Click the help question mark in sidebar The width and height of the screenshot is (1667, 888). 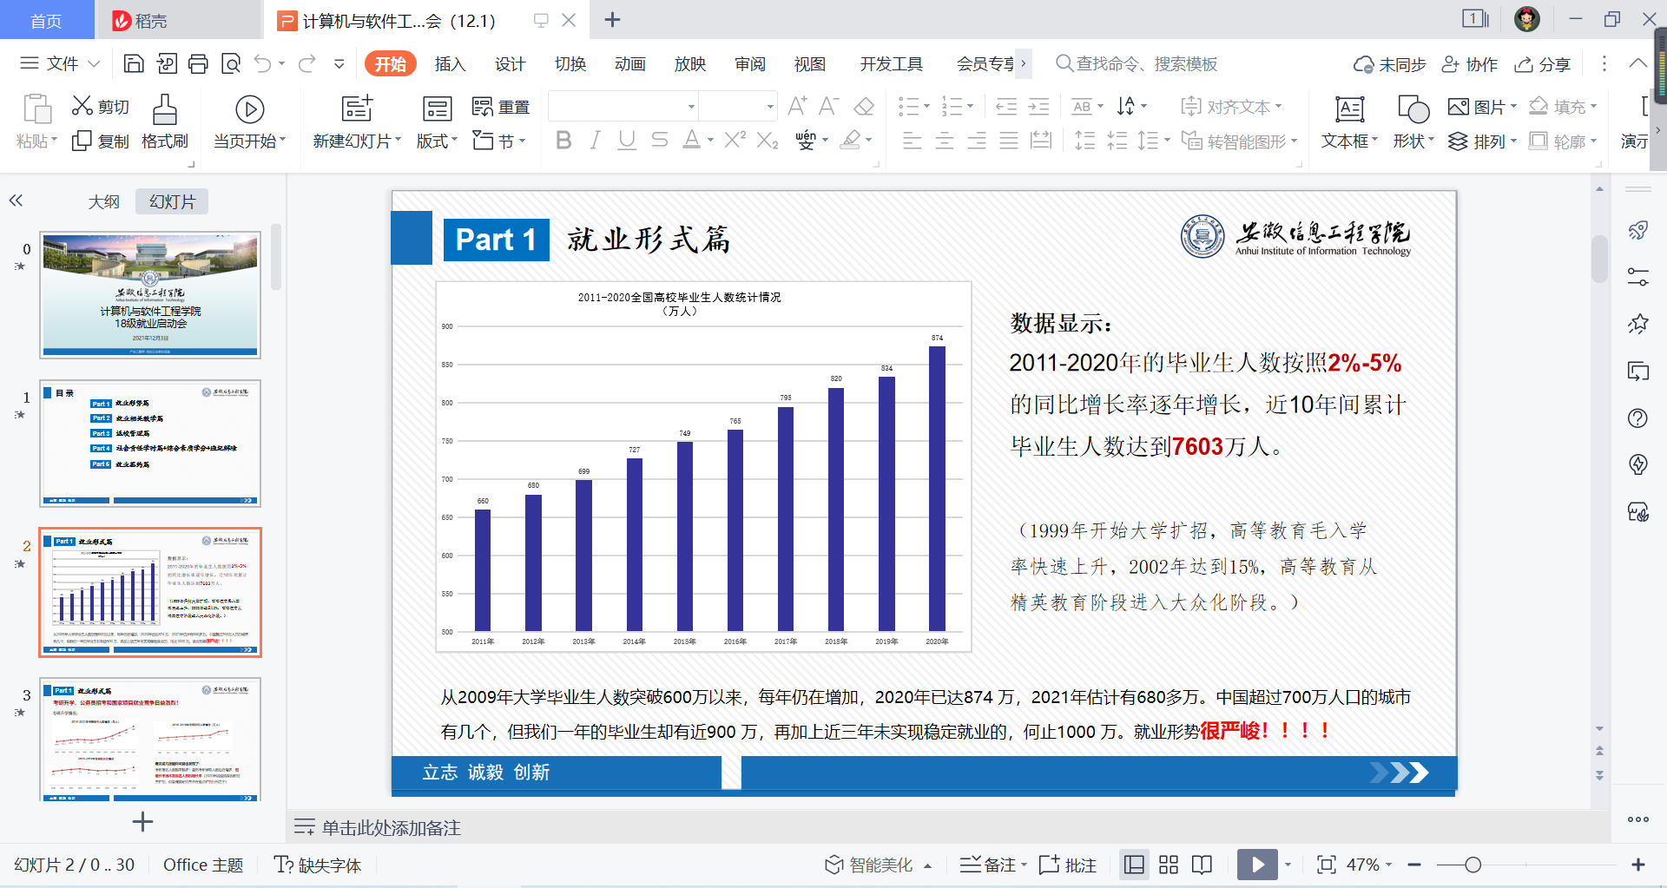1637,418
